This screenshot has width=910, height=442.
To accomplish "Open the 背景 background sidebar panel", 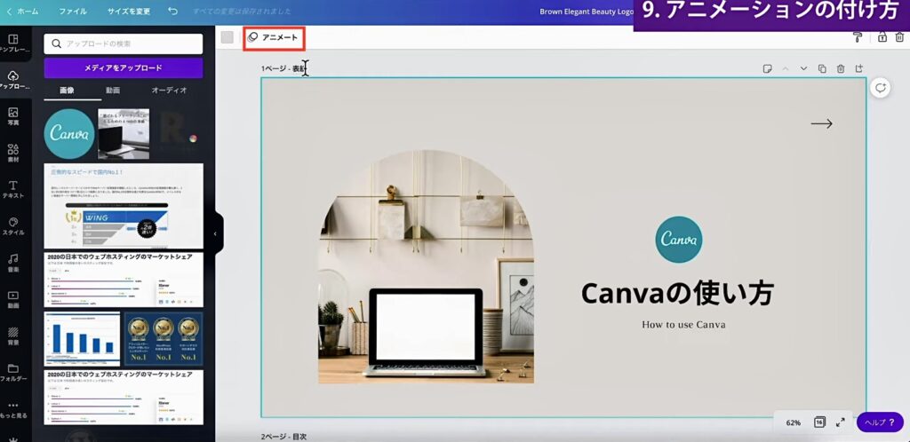I will (x=12, y=336).
